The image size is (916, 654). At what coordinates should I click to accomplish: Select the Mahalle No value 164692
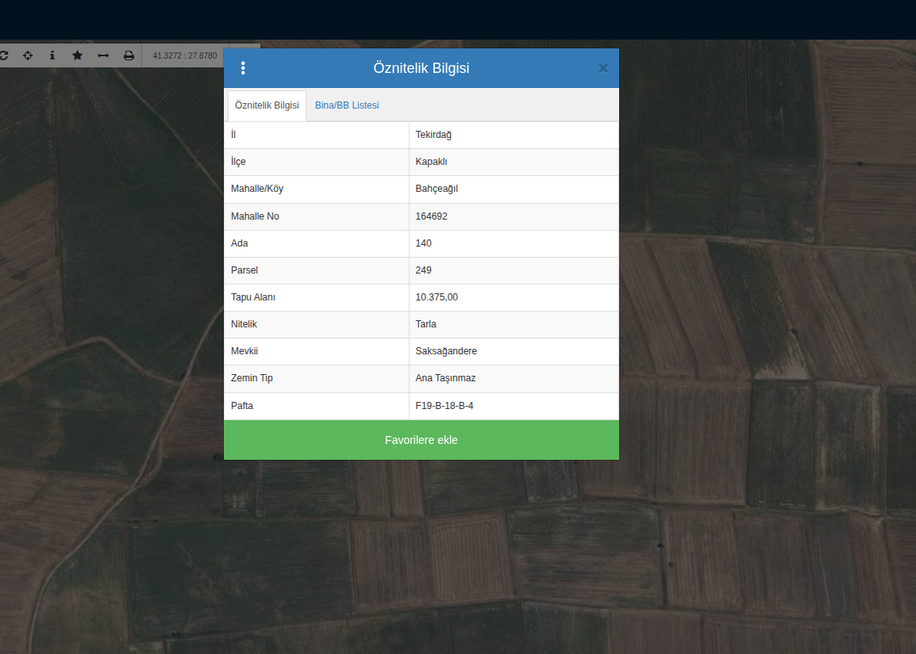(x=431, y=216)
